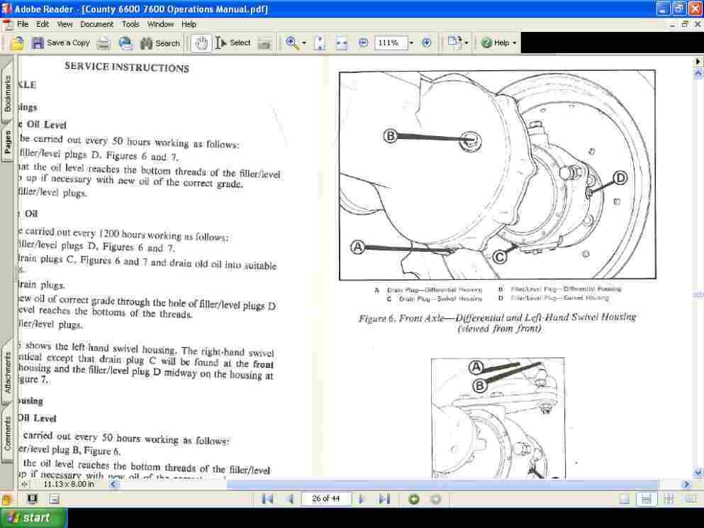The image size is (704, 528).
Task: Jump to the first page
Action: (x=267, y=499)
